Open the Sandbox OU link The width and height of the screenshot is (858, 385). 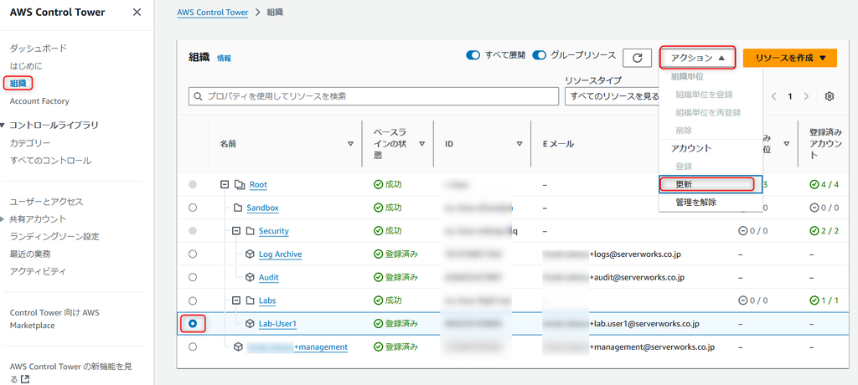coord(262,208)
